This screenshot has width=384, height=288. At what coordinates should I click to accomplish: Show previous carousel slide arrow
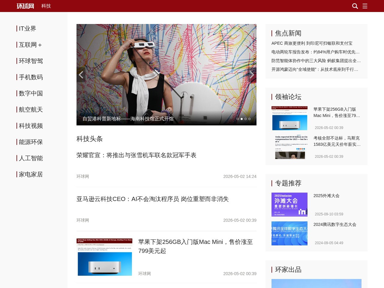(x=81, y=75)
